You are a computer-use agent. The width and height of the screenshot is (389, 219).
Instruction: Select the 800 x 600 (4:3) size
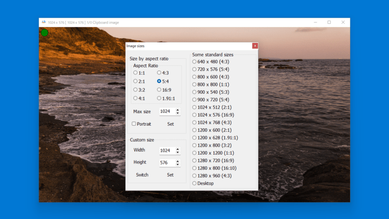(x=210, y=77)
